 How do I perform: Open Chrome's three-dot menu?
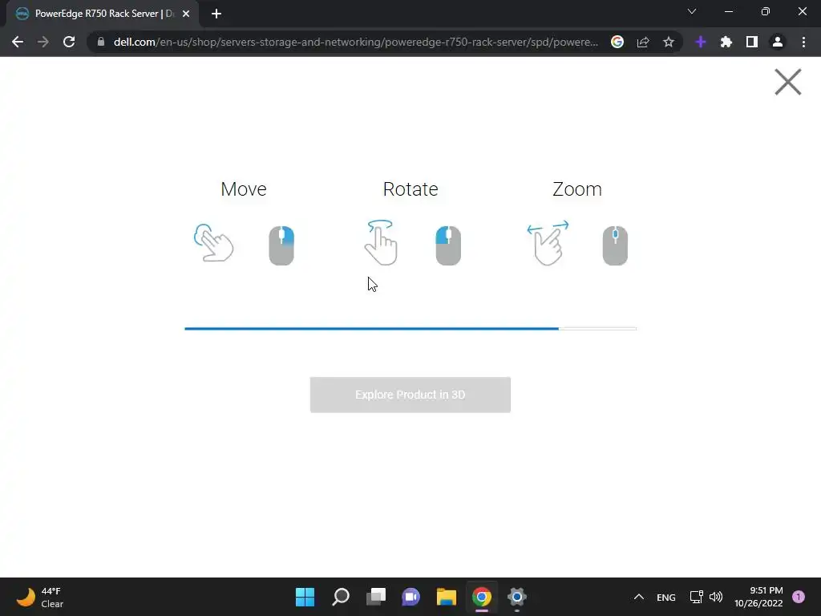pyautogui.click(x=803, y=42)
